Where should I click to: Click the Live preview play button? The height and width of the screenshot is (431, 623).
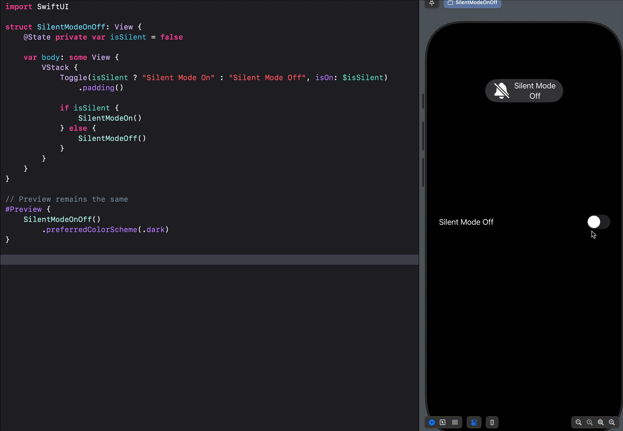pos(432,422)
